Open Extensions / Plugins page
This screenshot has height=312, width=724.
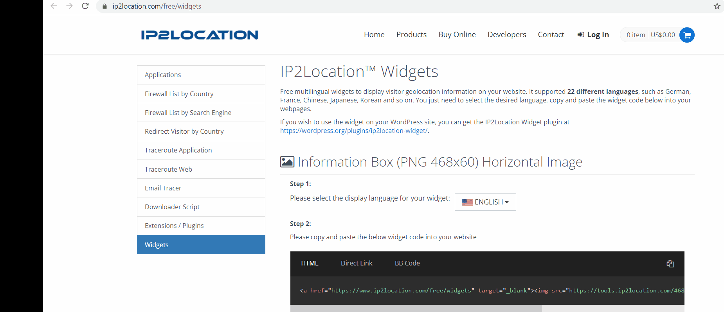tap(201, 226)
